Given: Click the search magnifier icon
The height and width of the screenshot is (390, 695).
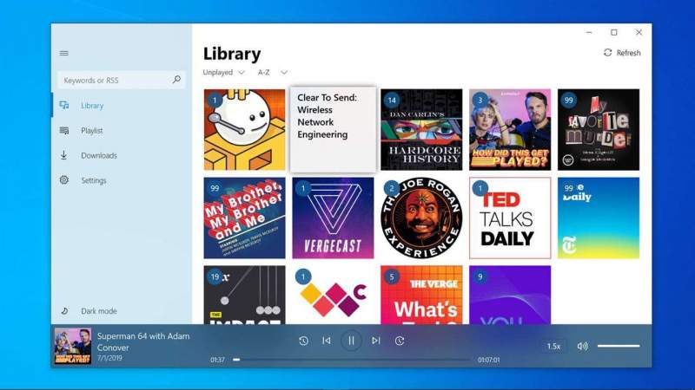Looking at the screenshot, I should point(176,80).
